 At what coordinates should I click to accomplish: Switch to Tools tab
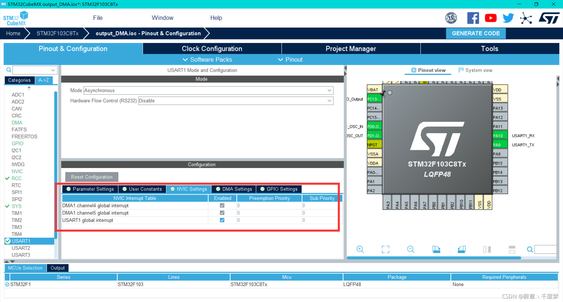[x=490, y=49]
